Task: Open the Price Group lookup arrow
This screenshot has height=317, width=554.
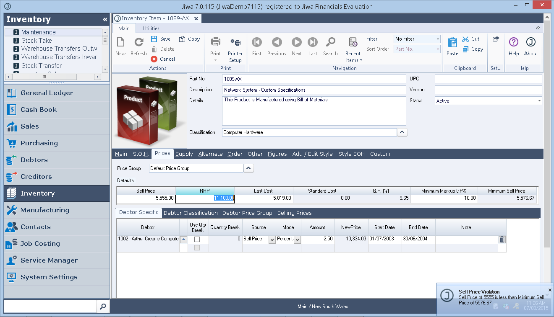Action: coord(249,168)
